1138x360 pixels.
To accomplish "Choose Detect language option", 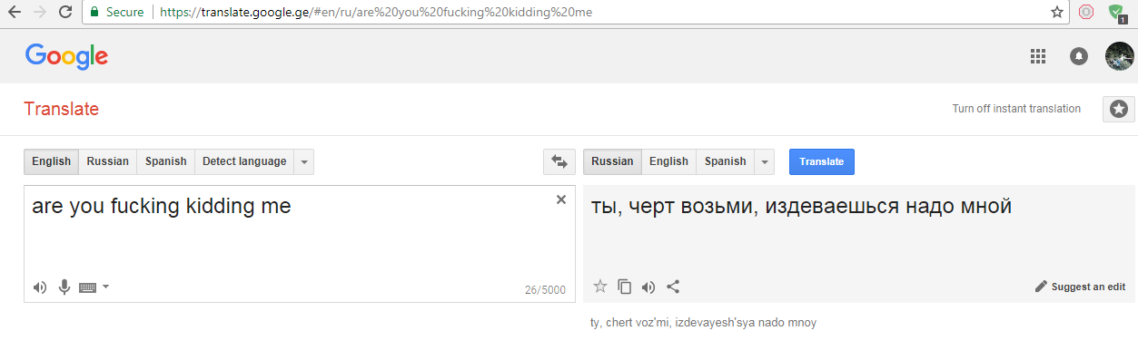I will (244, 161).
